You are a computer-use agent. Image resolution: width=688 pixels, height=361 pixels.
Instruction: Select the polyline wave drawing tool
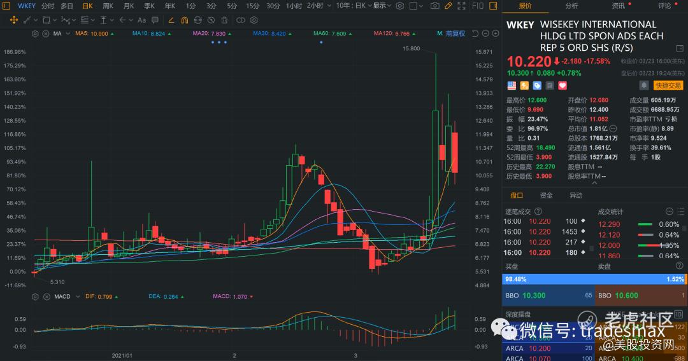[x=66, y=20]
